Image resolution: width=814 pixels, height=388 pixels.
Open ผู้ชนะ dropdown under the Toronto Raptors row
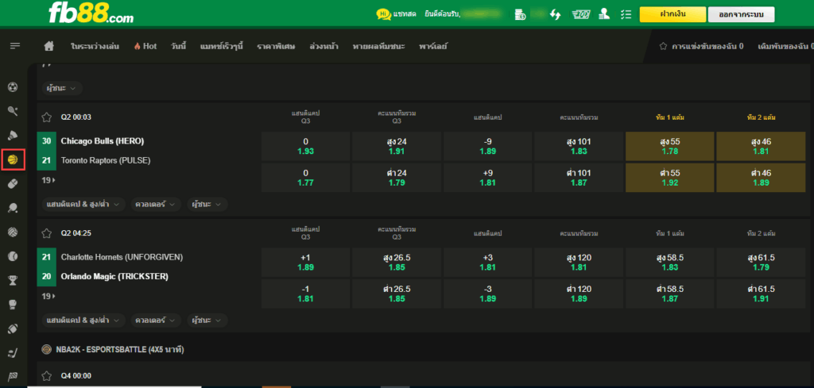point(207,205)
